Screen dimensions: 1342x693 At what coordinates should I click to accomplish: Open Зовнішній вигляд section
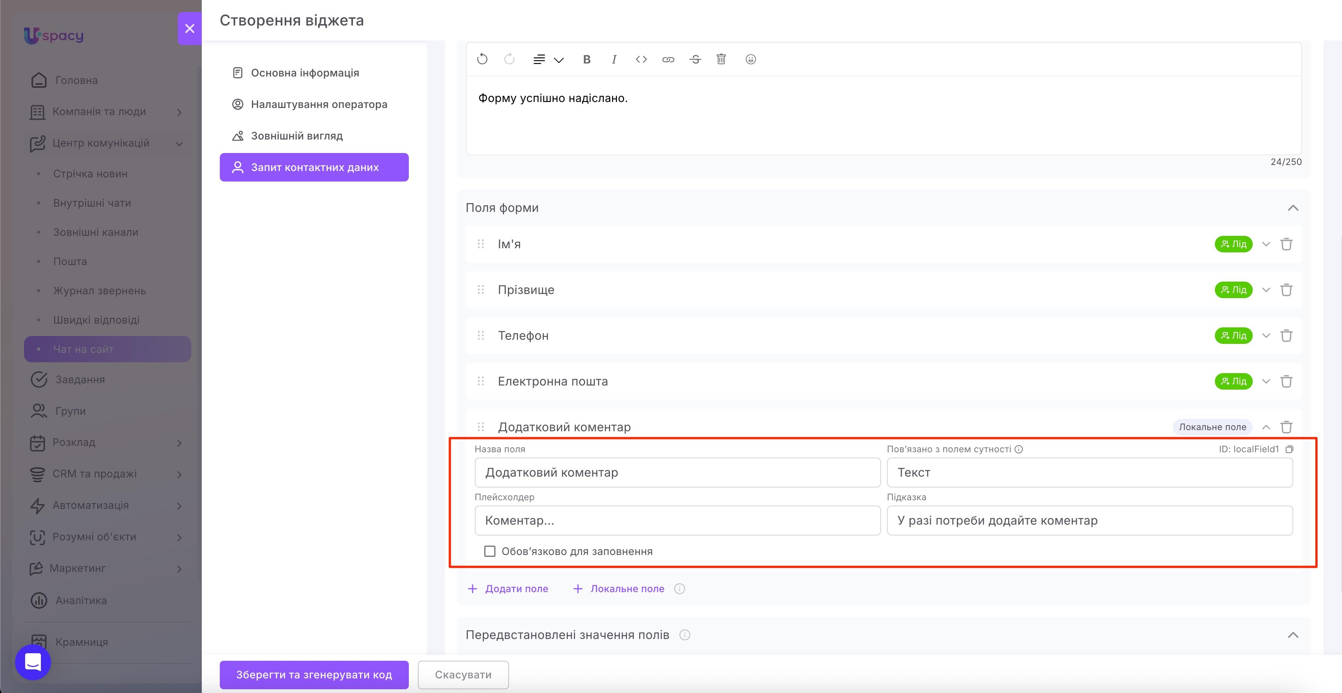tap(314, 136)
